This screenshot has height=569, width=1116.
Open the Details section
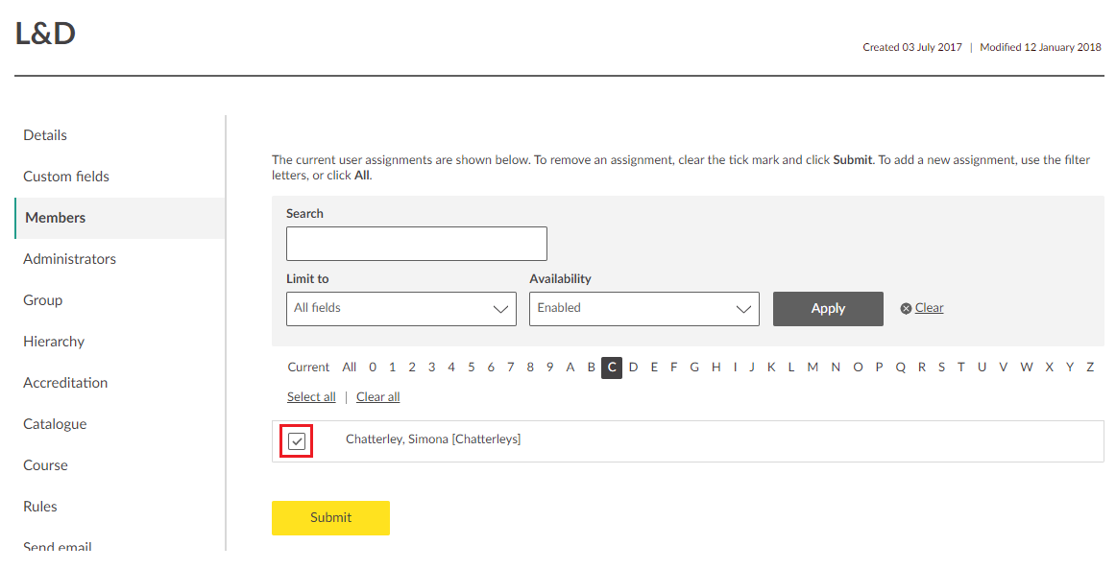point(45,135)
